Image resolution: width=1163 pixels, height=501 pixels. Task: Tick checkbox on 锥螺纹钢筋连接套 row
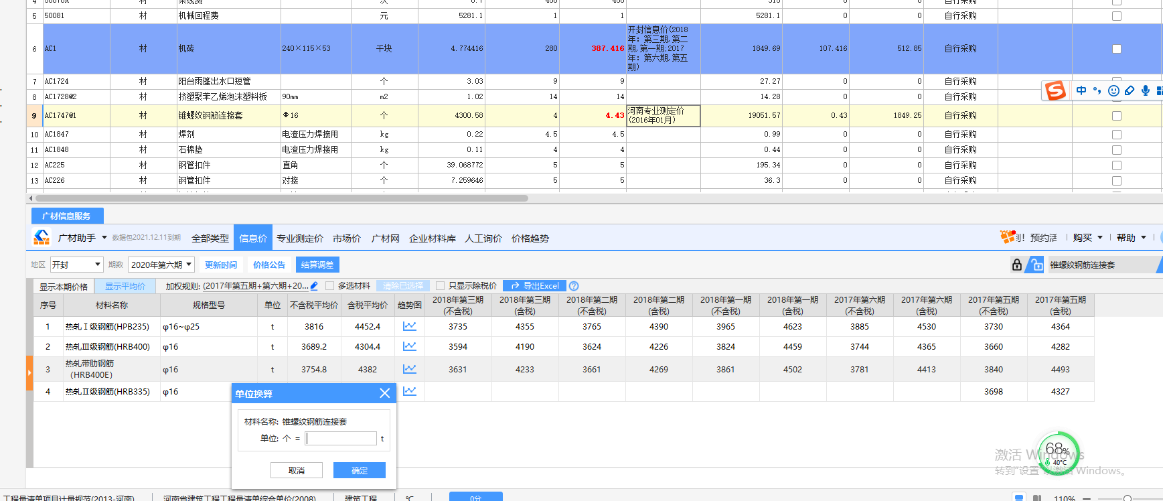1116,116
